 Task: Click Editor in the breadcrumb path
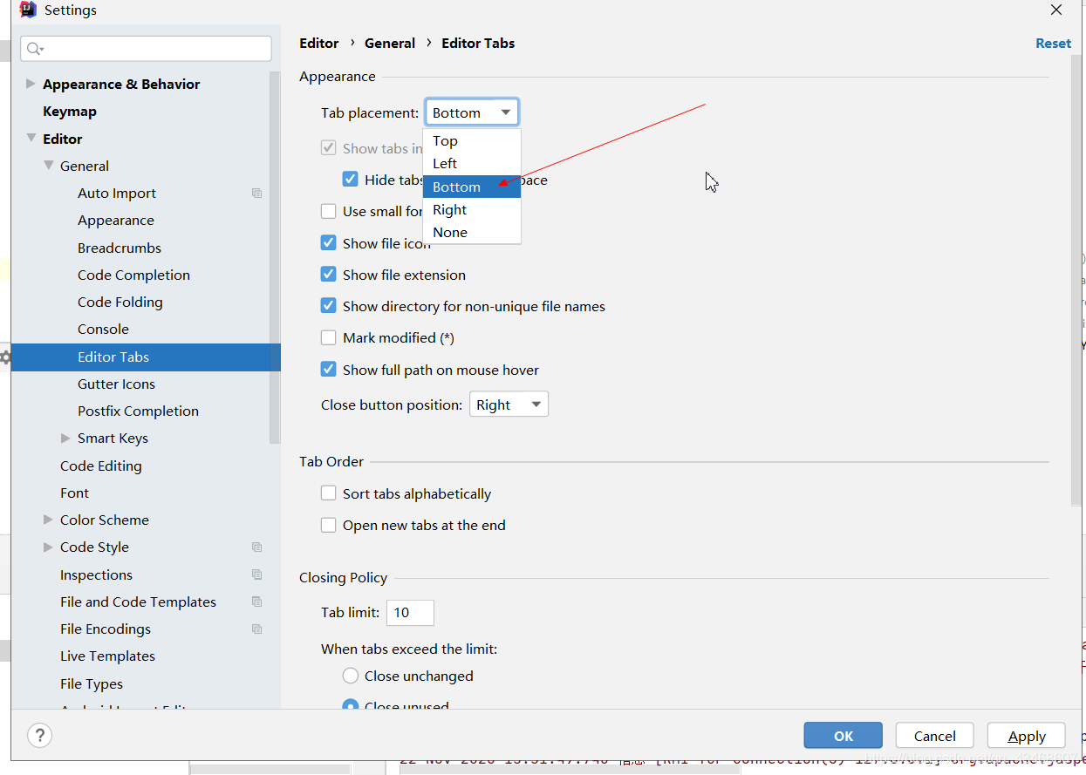point(319,43)
